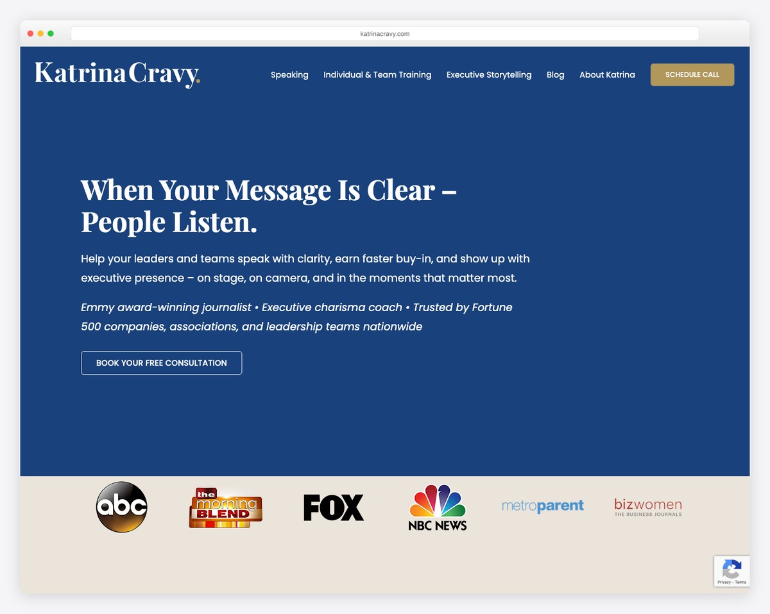The width and height of the screenshot is (770, 614).
Task: Click the katrinacravy.com address bar
Action: [384, 33]
